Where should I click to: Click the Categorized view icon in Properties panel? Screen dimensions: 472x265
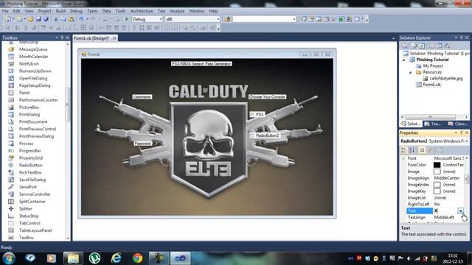[x=404, y=150]
